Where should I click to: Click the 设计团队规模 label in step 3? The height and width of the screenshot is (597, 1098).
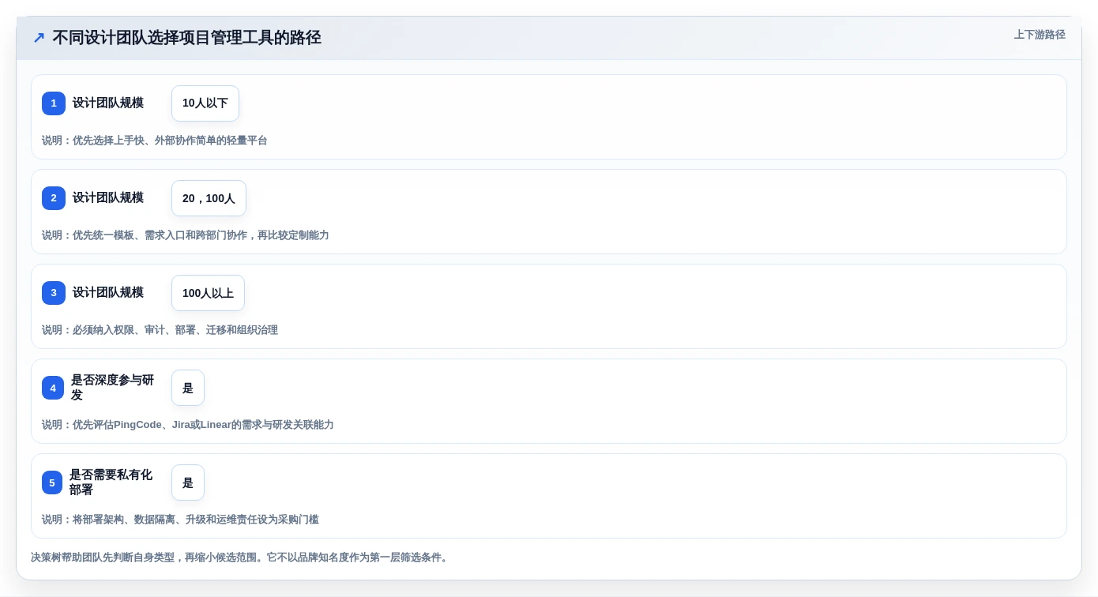[x=108, y=293]
